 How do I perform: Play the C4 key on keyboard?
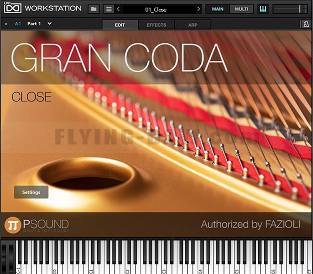(200, 267)
